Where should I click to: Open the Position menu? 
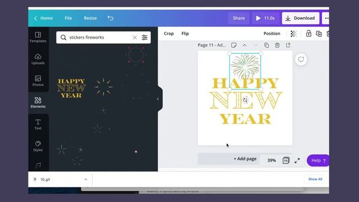pos(271,34)
